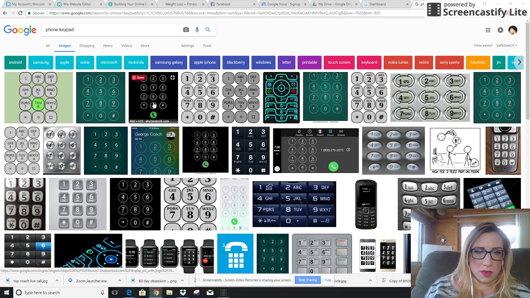
Task: Open the film strip app in taskbar
Action: point(223,293)
